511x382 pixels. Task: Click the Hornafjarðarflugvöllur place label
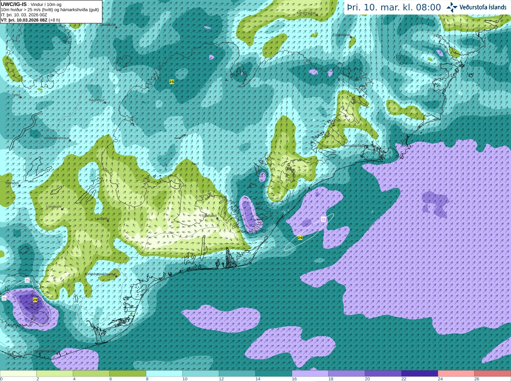coord(359,146)
